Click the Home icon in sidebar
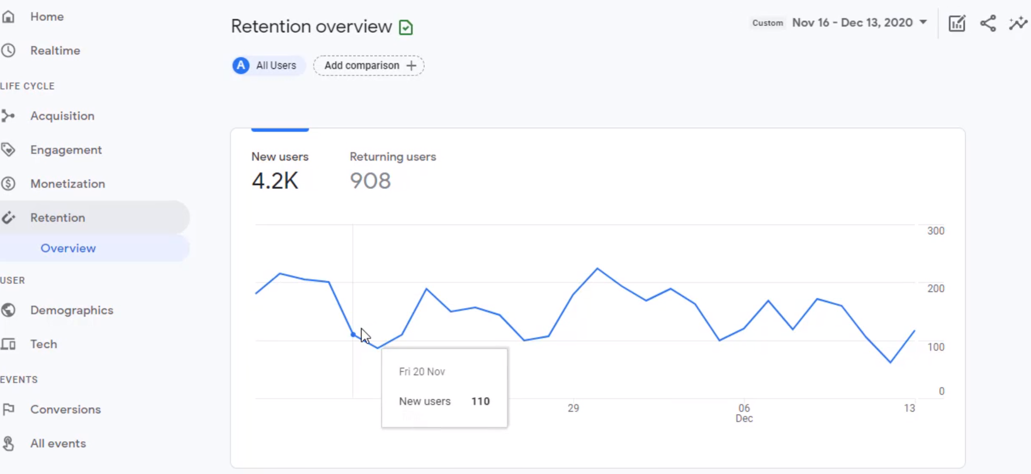The image size is (1031, 474). (8, 17)
